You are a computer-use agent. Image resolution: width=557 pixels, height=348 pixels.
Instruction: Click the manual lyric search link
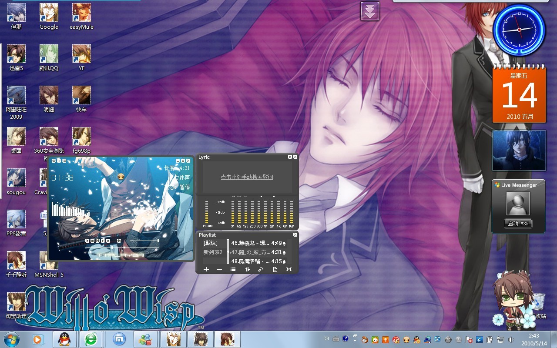tap(247, 177)
